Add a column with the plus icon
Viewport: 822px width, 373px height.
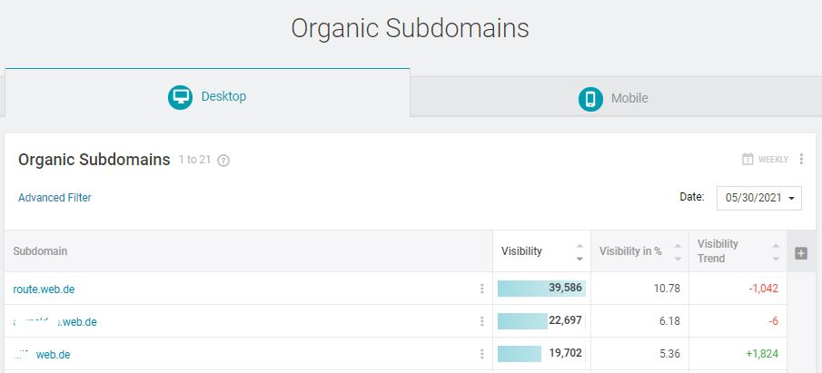coord(801,253)
